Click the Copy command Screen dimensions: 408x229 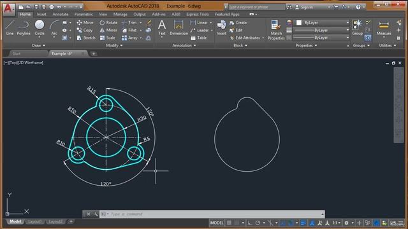click(85, 30)
